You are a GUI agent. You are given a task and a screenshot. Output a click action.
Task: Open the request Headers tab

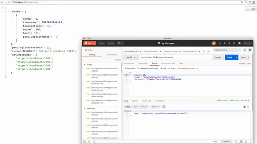(x=143, y=63)
